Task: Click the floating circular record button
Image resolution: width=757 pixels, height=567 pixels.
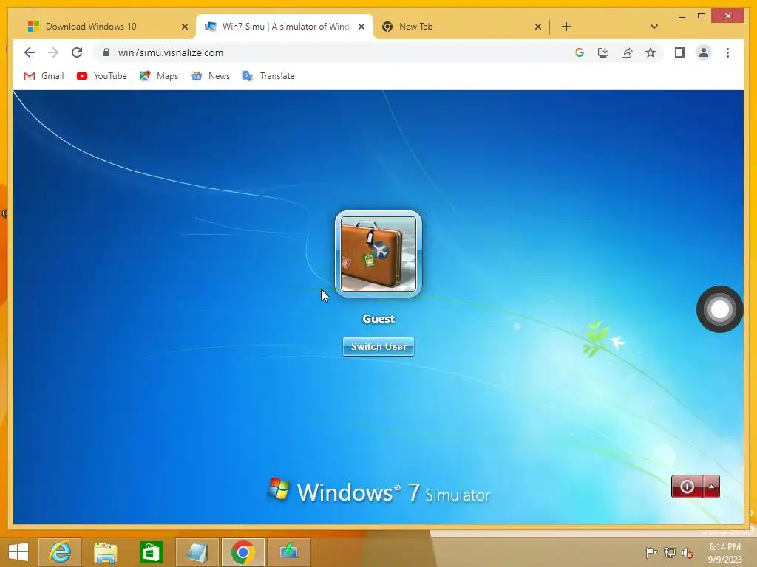Action: [720, 309]
